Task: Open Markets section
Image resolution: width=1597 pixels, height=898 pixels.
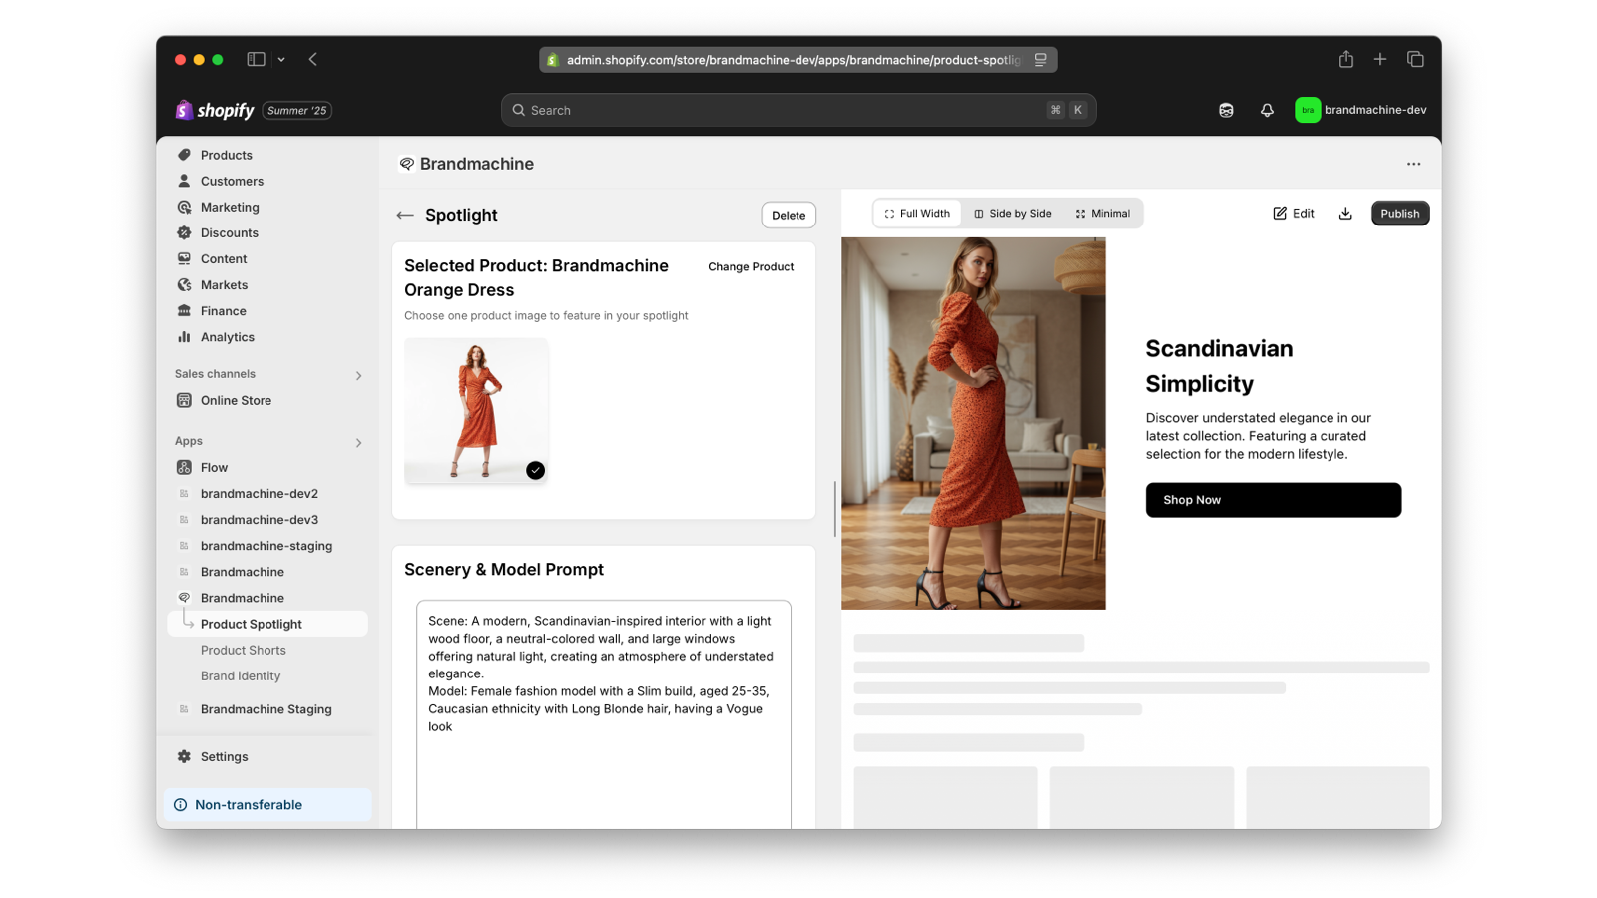Action: coord(224,284)
